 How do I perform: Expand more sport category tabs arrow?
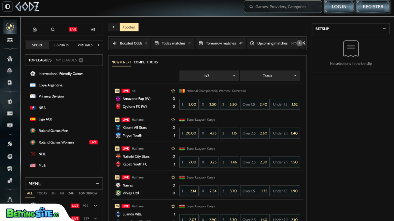99,45
